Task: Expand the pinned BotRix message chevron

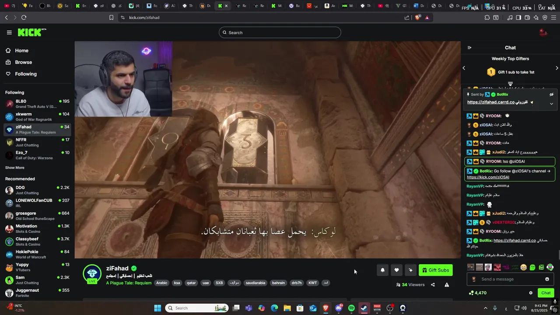Action: [551, 104]
